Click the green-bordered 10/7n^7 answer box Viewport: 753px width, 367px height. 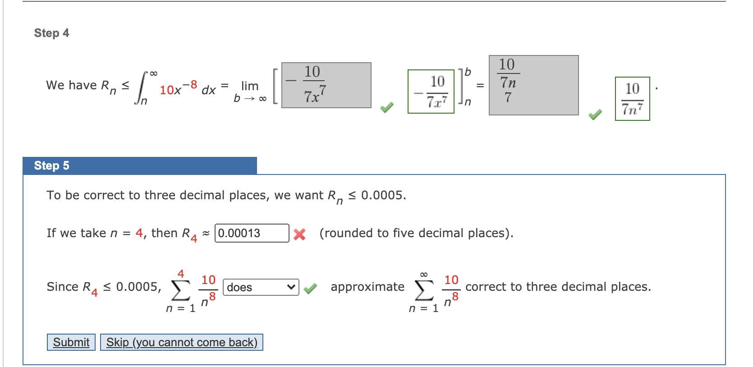click(x=632, y=98)
